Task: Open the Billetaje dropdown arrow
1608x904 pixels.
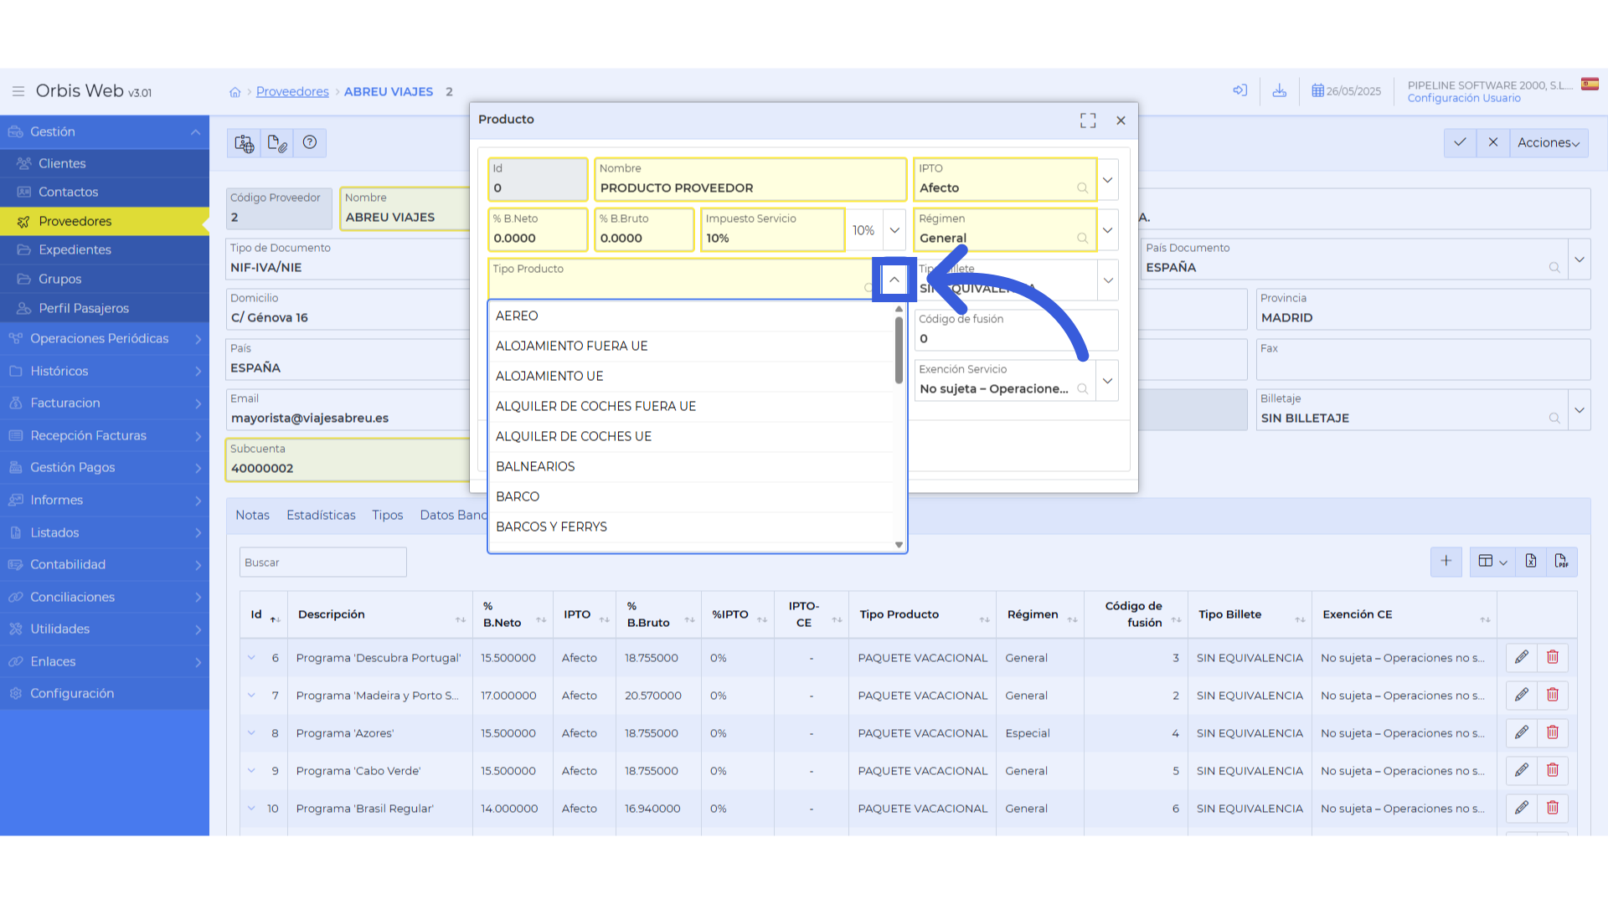Action: (x=1580, y=410)
